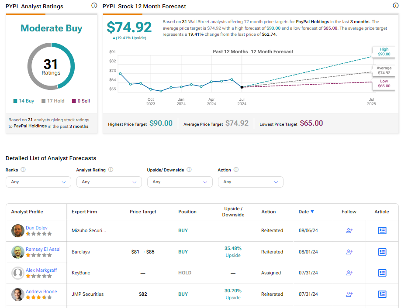Expand the Ranks dropdown
401x308 pixels.
tap(38, 182)
